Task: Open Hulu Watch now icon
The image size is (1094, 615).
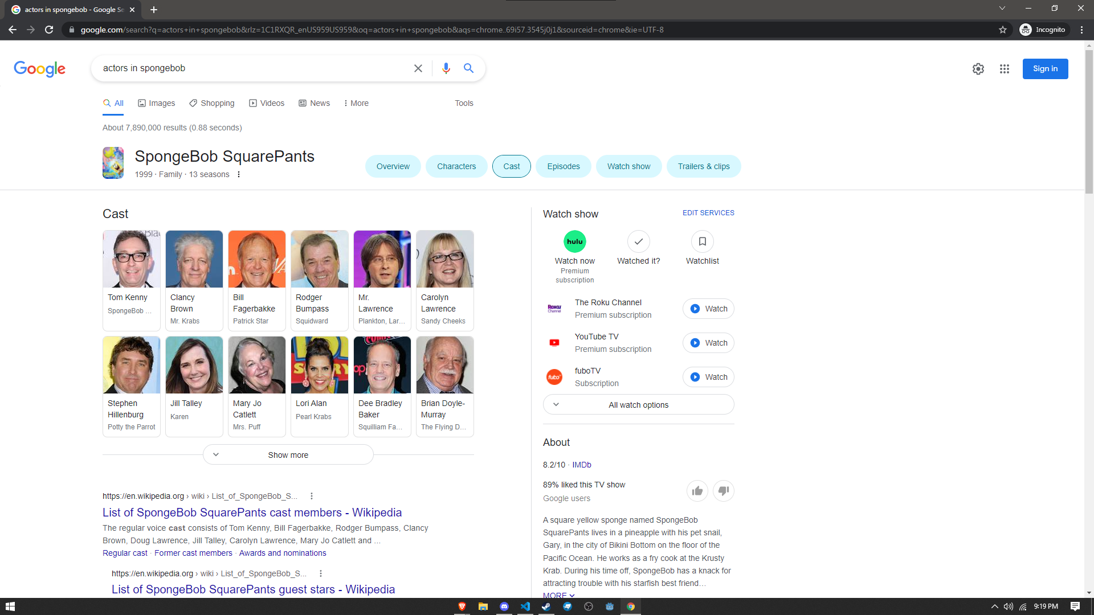Action: pyautogui.click(x=574, y=241)
